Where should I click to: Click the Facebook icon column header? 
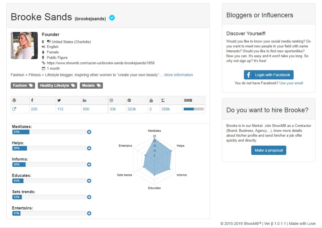(x=32, y=100)
